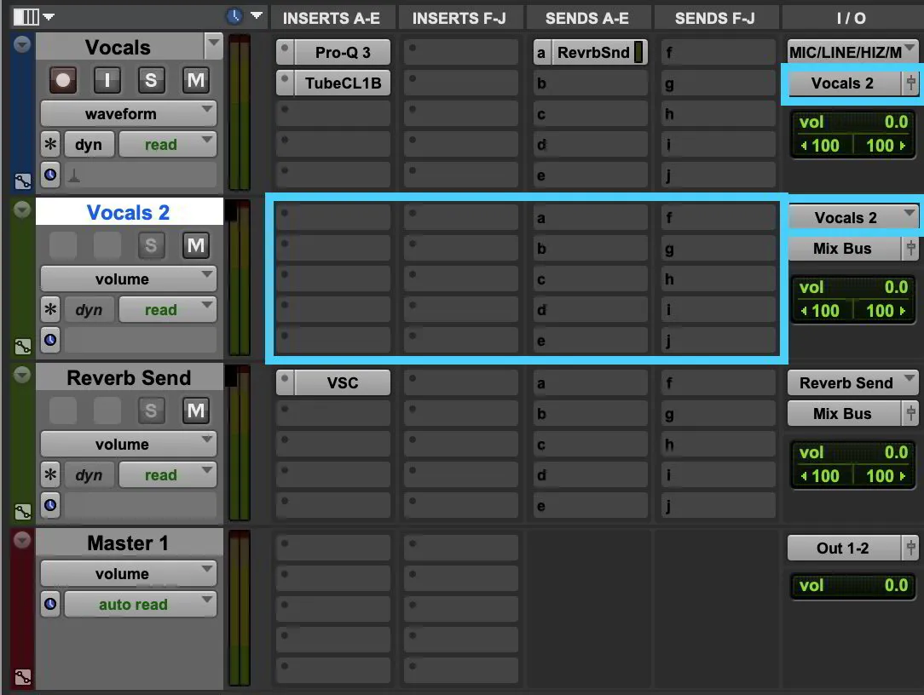Solo the Vocals 2 track
924x695 pixels.
(x=151, y=245)
